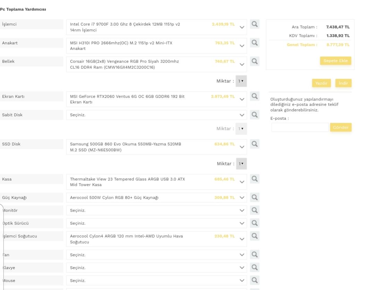Click the Bellek row search icon
The width and height of the screenshot is (374, 290).
(255, 61)
